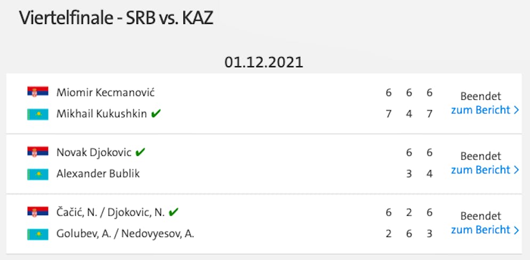Image resolution: width=530 pixels, height=260 pixels.
Task: Select player name Mikhail Kukushkin
Action: point(101,114)
